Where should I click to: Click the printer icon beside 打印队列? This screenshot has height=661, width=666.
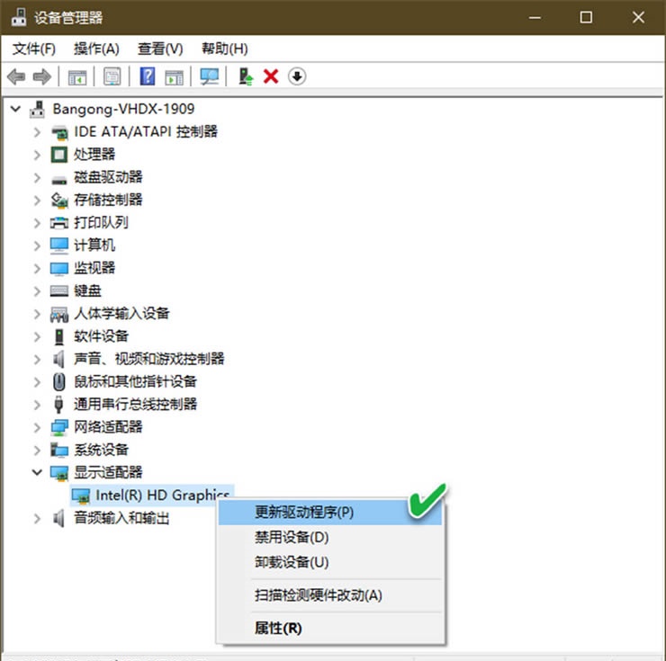click(59, 222)
